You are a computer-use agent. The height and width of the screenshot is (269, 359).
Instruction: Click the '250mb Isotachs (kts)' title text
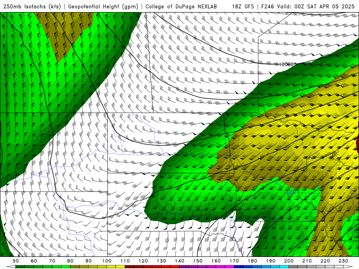[x=32, y=6]
